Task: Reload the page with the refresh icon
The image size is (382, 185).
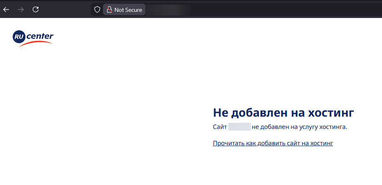Action: point(36,9)
